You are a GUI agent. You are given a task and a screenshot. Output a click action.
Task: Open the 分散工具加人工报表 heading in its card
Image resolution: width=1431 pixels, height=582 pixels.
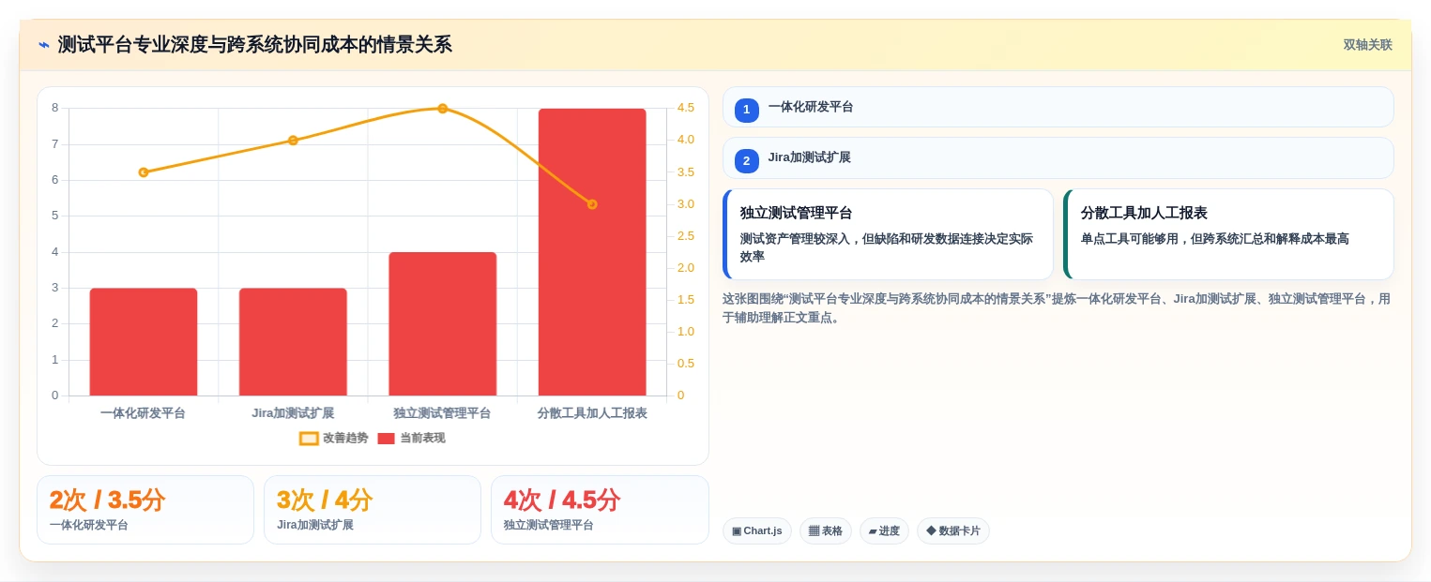click(x=1144, y=213)
